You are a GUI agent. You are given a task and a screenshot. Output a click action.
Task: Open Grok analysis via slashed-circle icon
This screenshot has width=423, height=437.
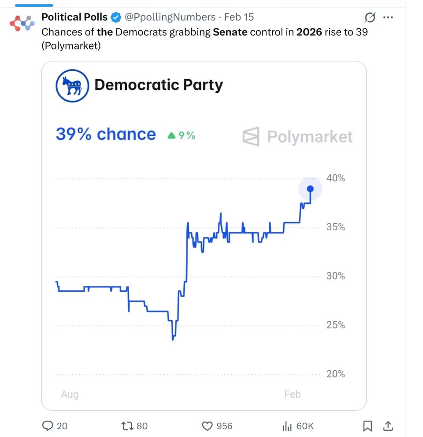point(370,18)
